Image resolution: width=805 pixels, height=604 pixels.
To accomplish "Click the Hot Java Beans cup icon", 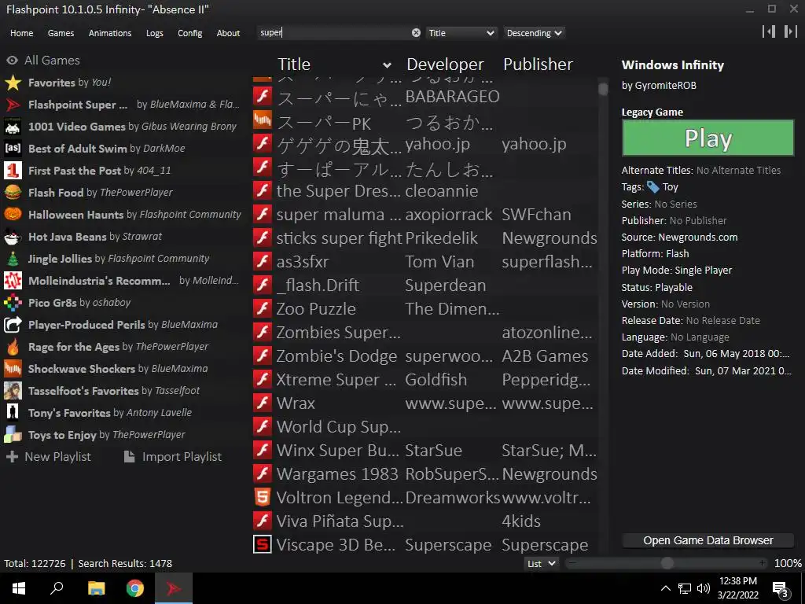I will 13,237.
